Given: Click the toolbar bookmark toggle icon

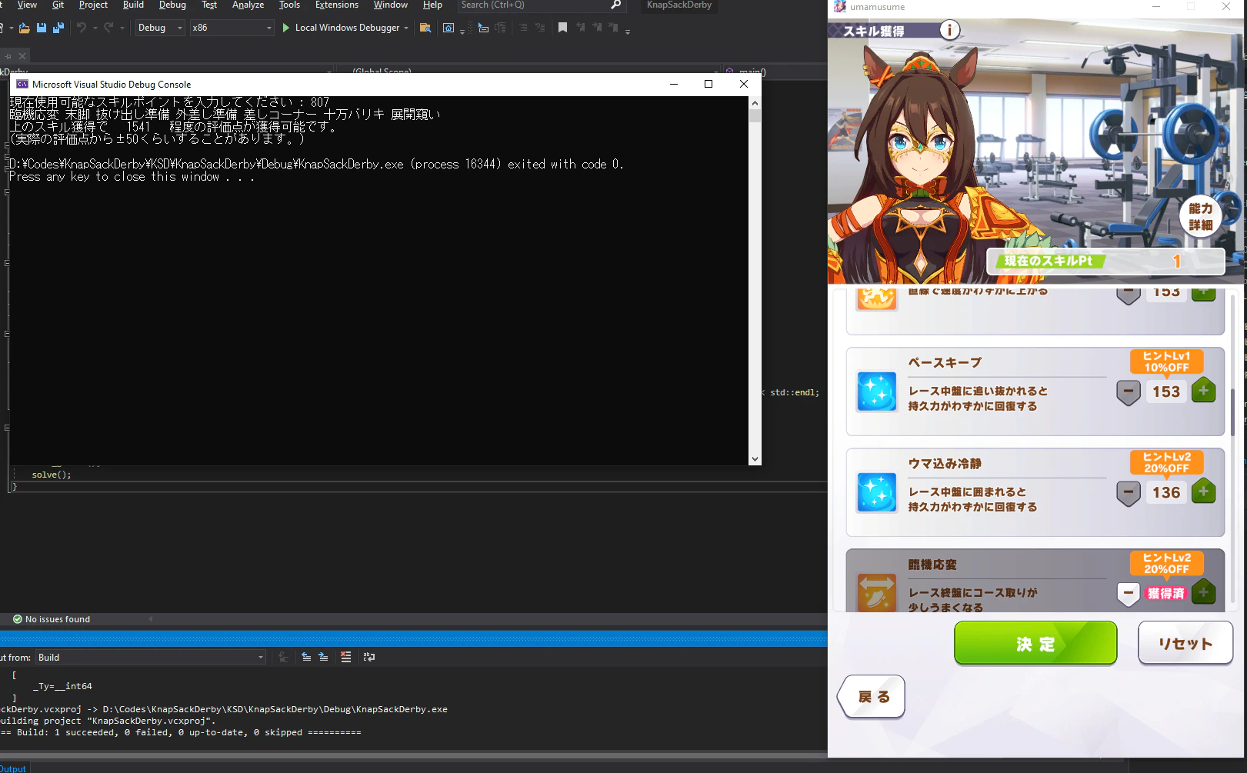Looking at the screenshot, I should click(x=563, y=28).
